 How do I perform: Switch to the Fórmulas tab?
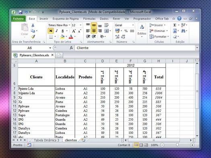click(89, 18)
